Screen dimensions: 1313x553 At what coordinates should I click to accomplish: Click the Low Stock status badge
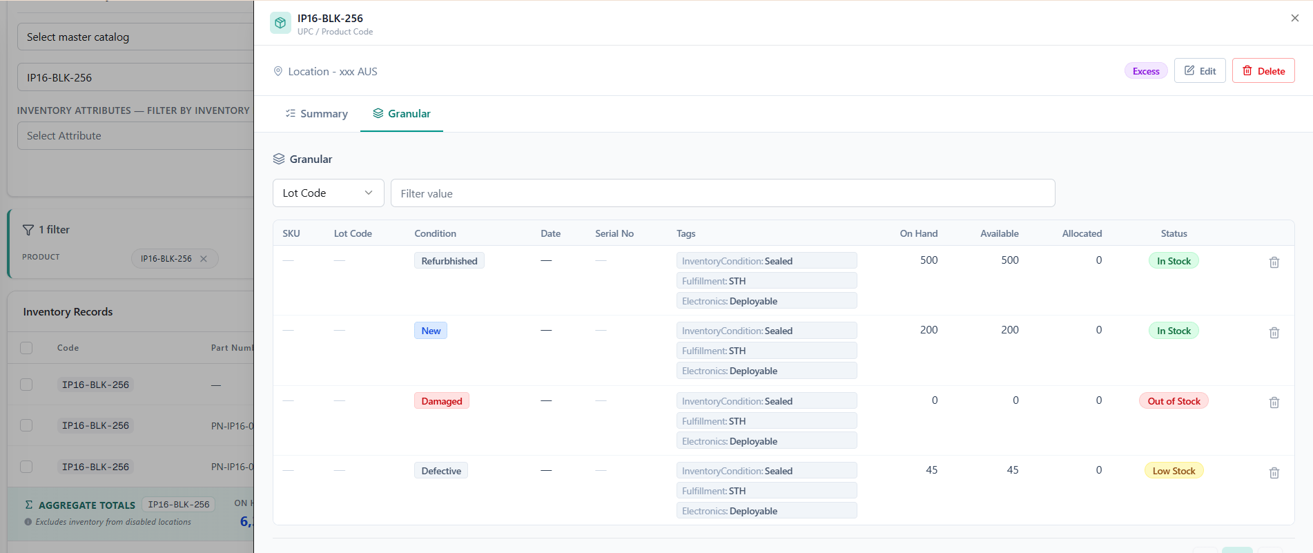click(1174, 471)
